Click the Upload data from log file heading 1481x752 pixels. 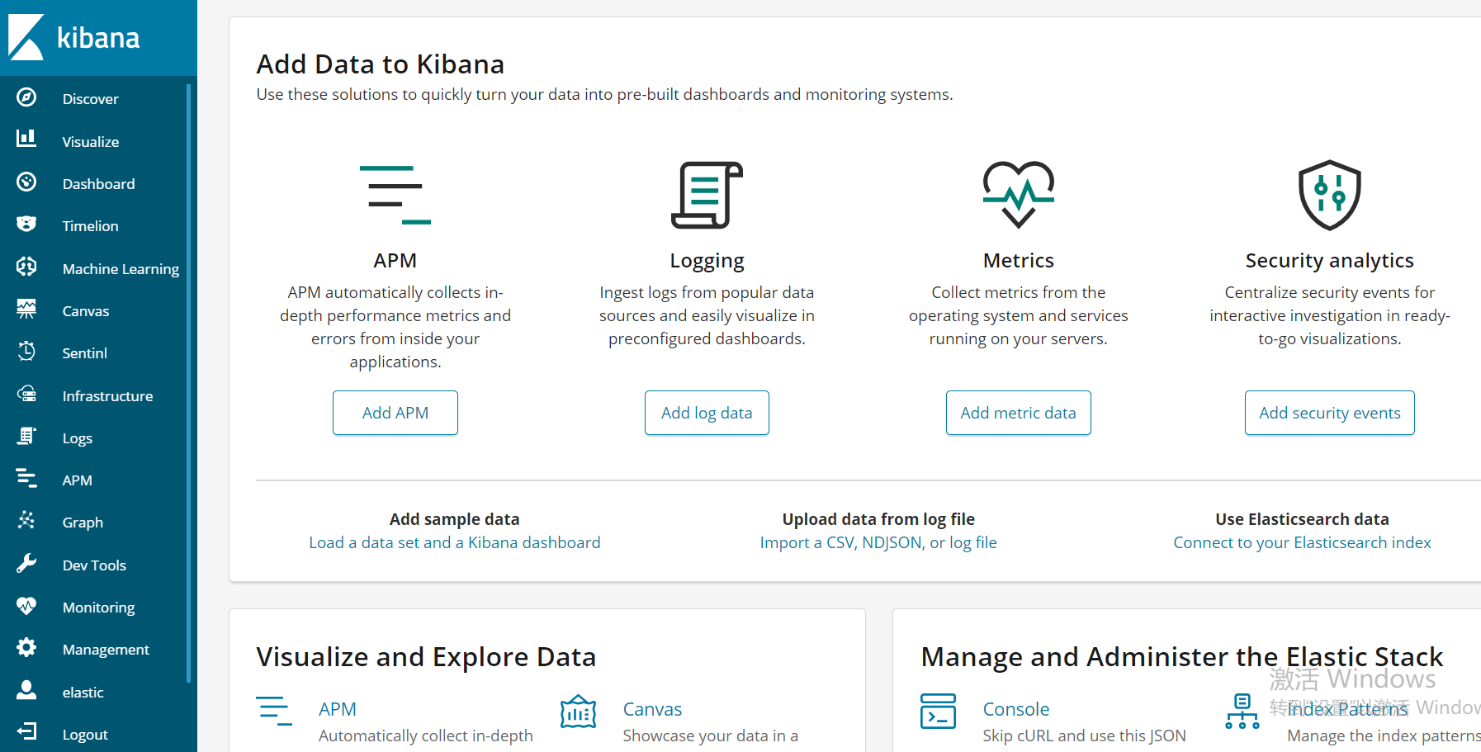click(878, 519)
